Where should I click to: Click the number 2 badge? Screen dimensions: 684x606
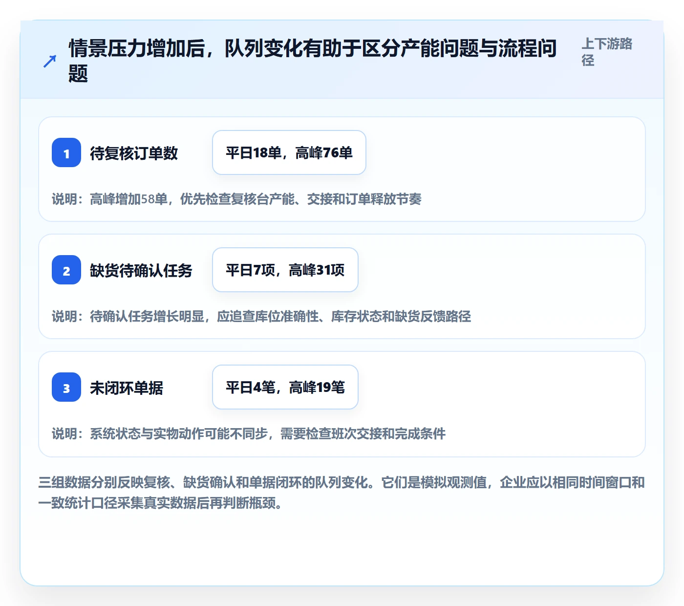(x=66, y=270)
